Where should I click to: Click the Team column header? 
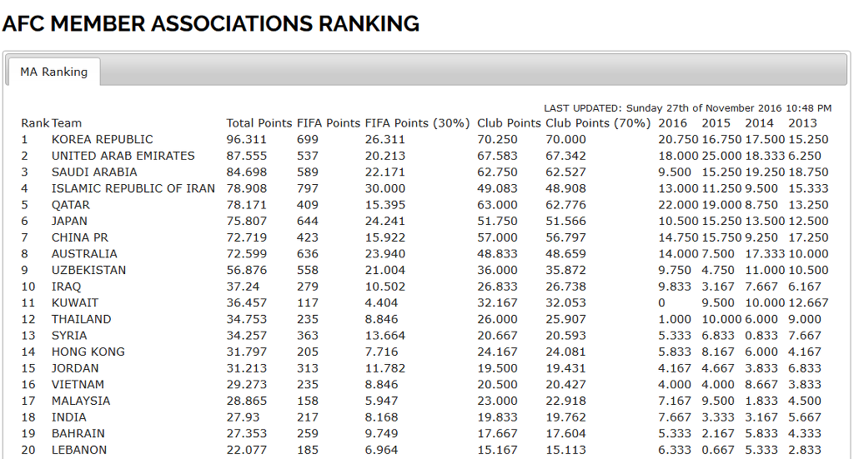(x=67, y=123)
